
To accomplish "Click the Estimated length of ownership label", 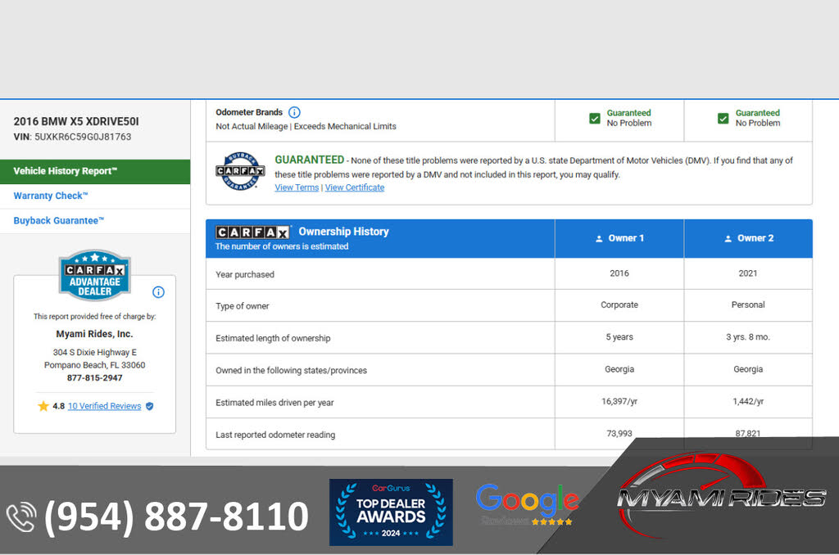I will click(x=273, y=338).
